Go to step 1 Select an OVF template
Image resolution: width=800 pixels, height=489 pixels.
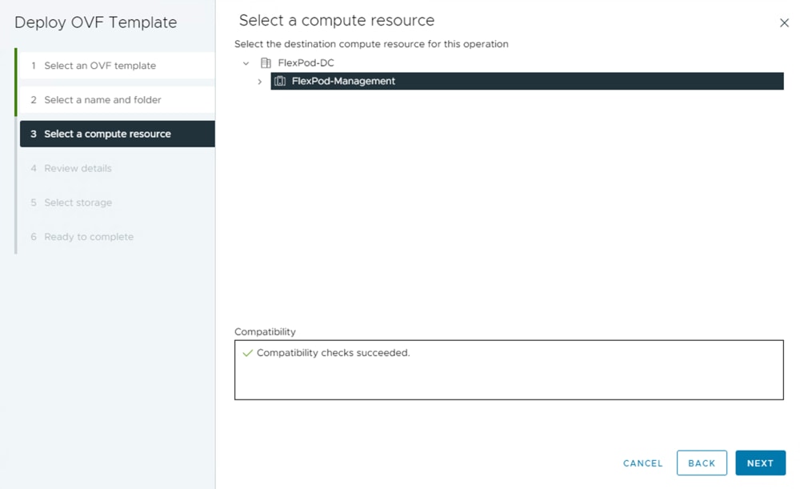point(100,66)
